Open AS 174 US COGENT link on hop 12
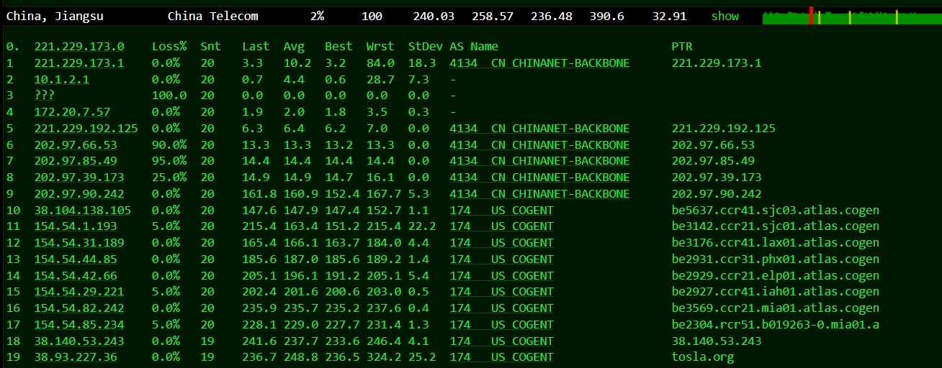Screen dimensions: 942x368 (502, 243)
